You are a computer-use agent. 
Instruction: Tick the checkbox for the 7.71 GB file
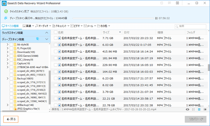coord(56,38)
